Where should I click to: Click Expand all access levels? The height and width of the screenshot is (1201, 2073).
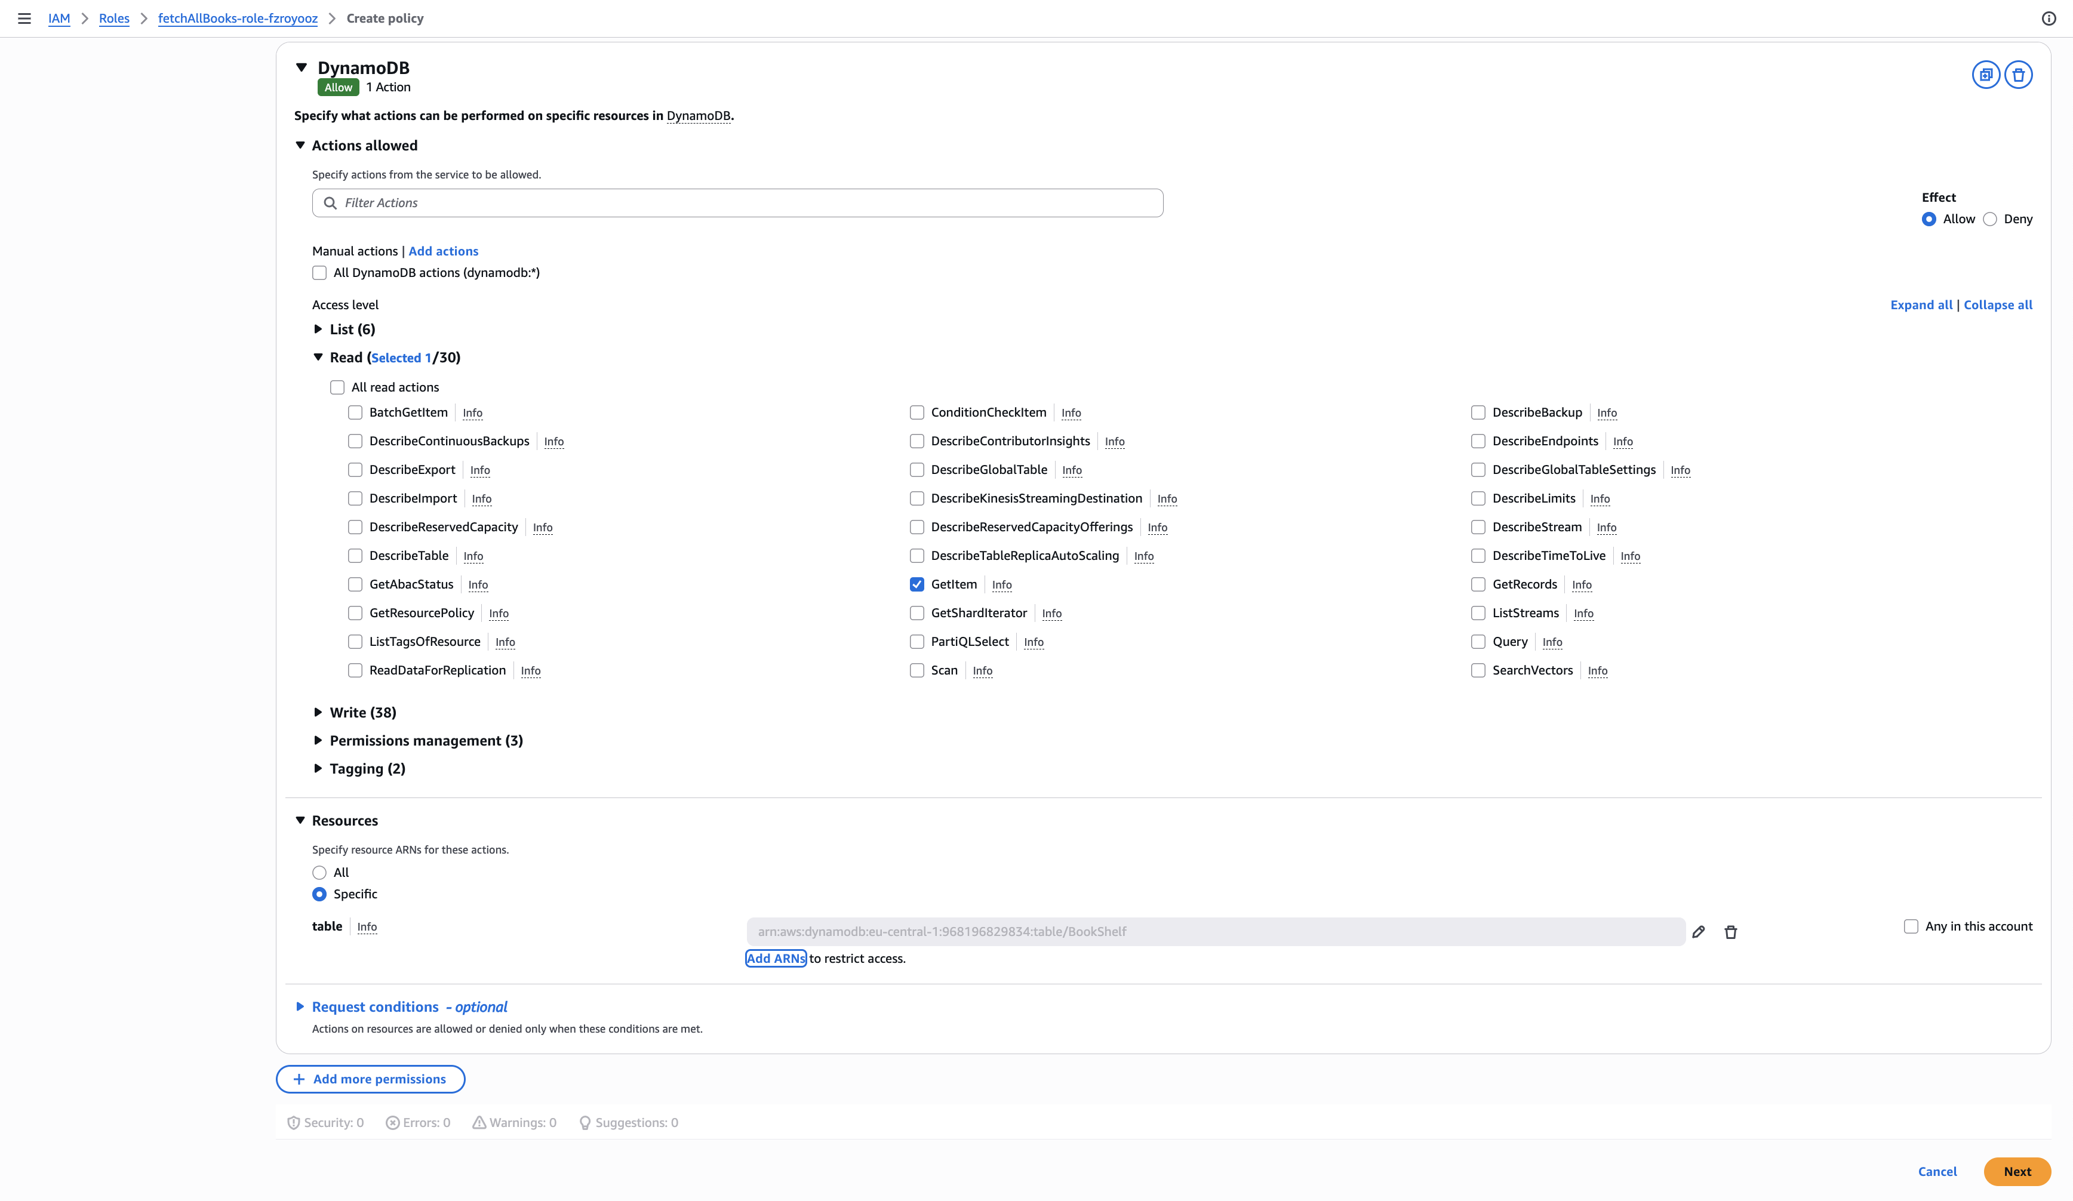click(x=1921, y=304)
